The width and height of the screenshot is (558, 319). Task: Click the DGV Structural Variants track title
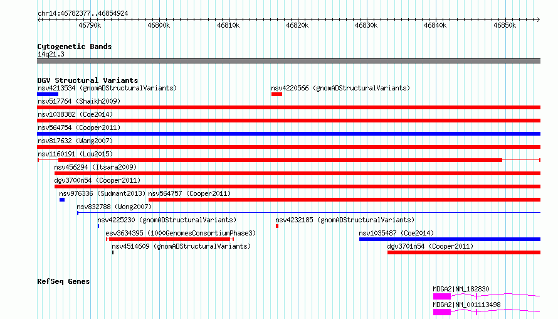pyautogui.click(x=88, y=80)
